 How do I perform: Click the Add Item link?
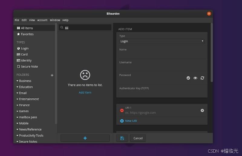85,92
